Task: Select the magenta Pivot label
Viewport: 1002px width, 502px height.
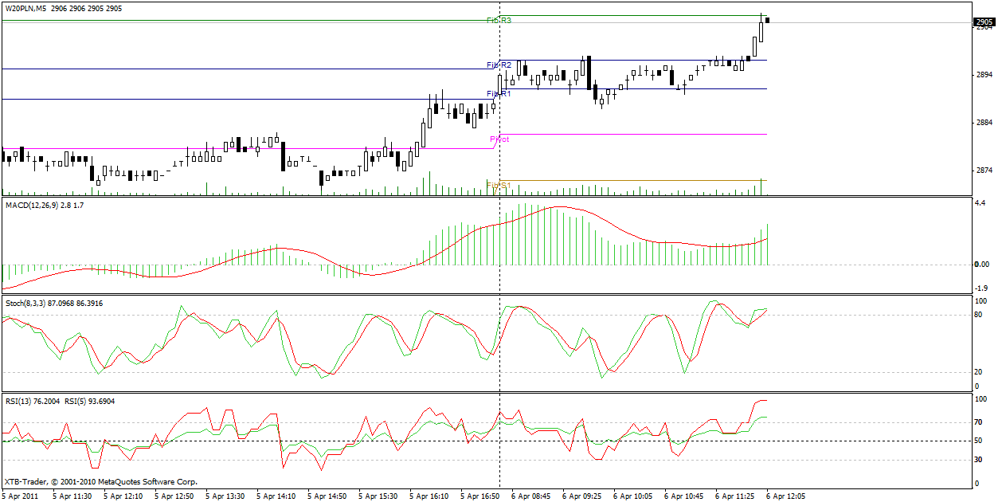Action: [x=499, y=139]
